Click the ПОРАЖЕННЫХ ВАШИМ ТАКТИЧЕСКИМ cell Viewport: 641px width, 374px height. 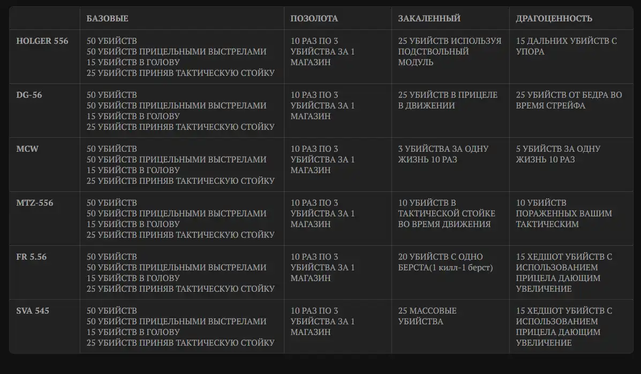point(563,213)
